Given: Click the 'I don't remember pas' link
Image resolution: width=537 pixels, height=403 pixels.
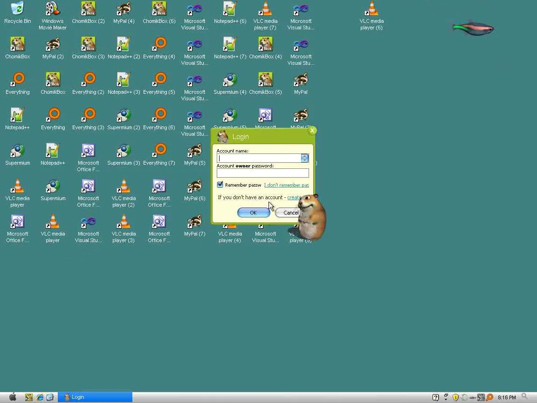Looking at the screenshot, I should coord(286,185).
